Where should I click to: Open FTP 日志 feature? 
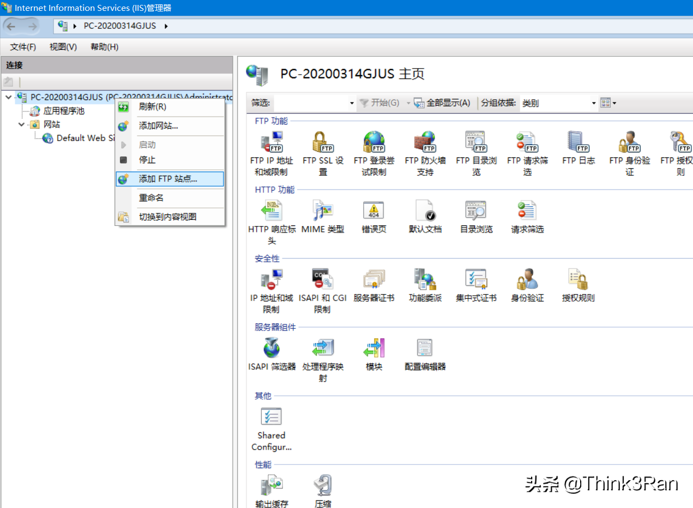(578, 148)
